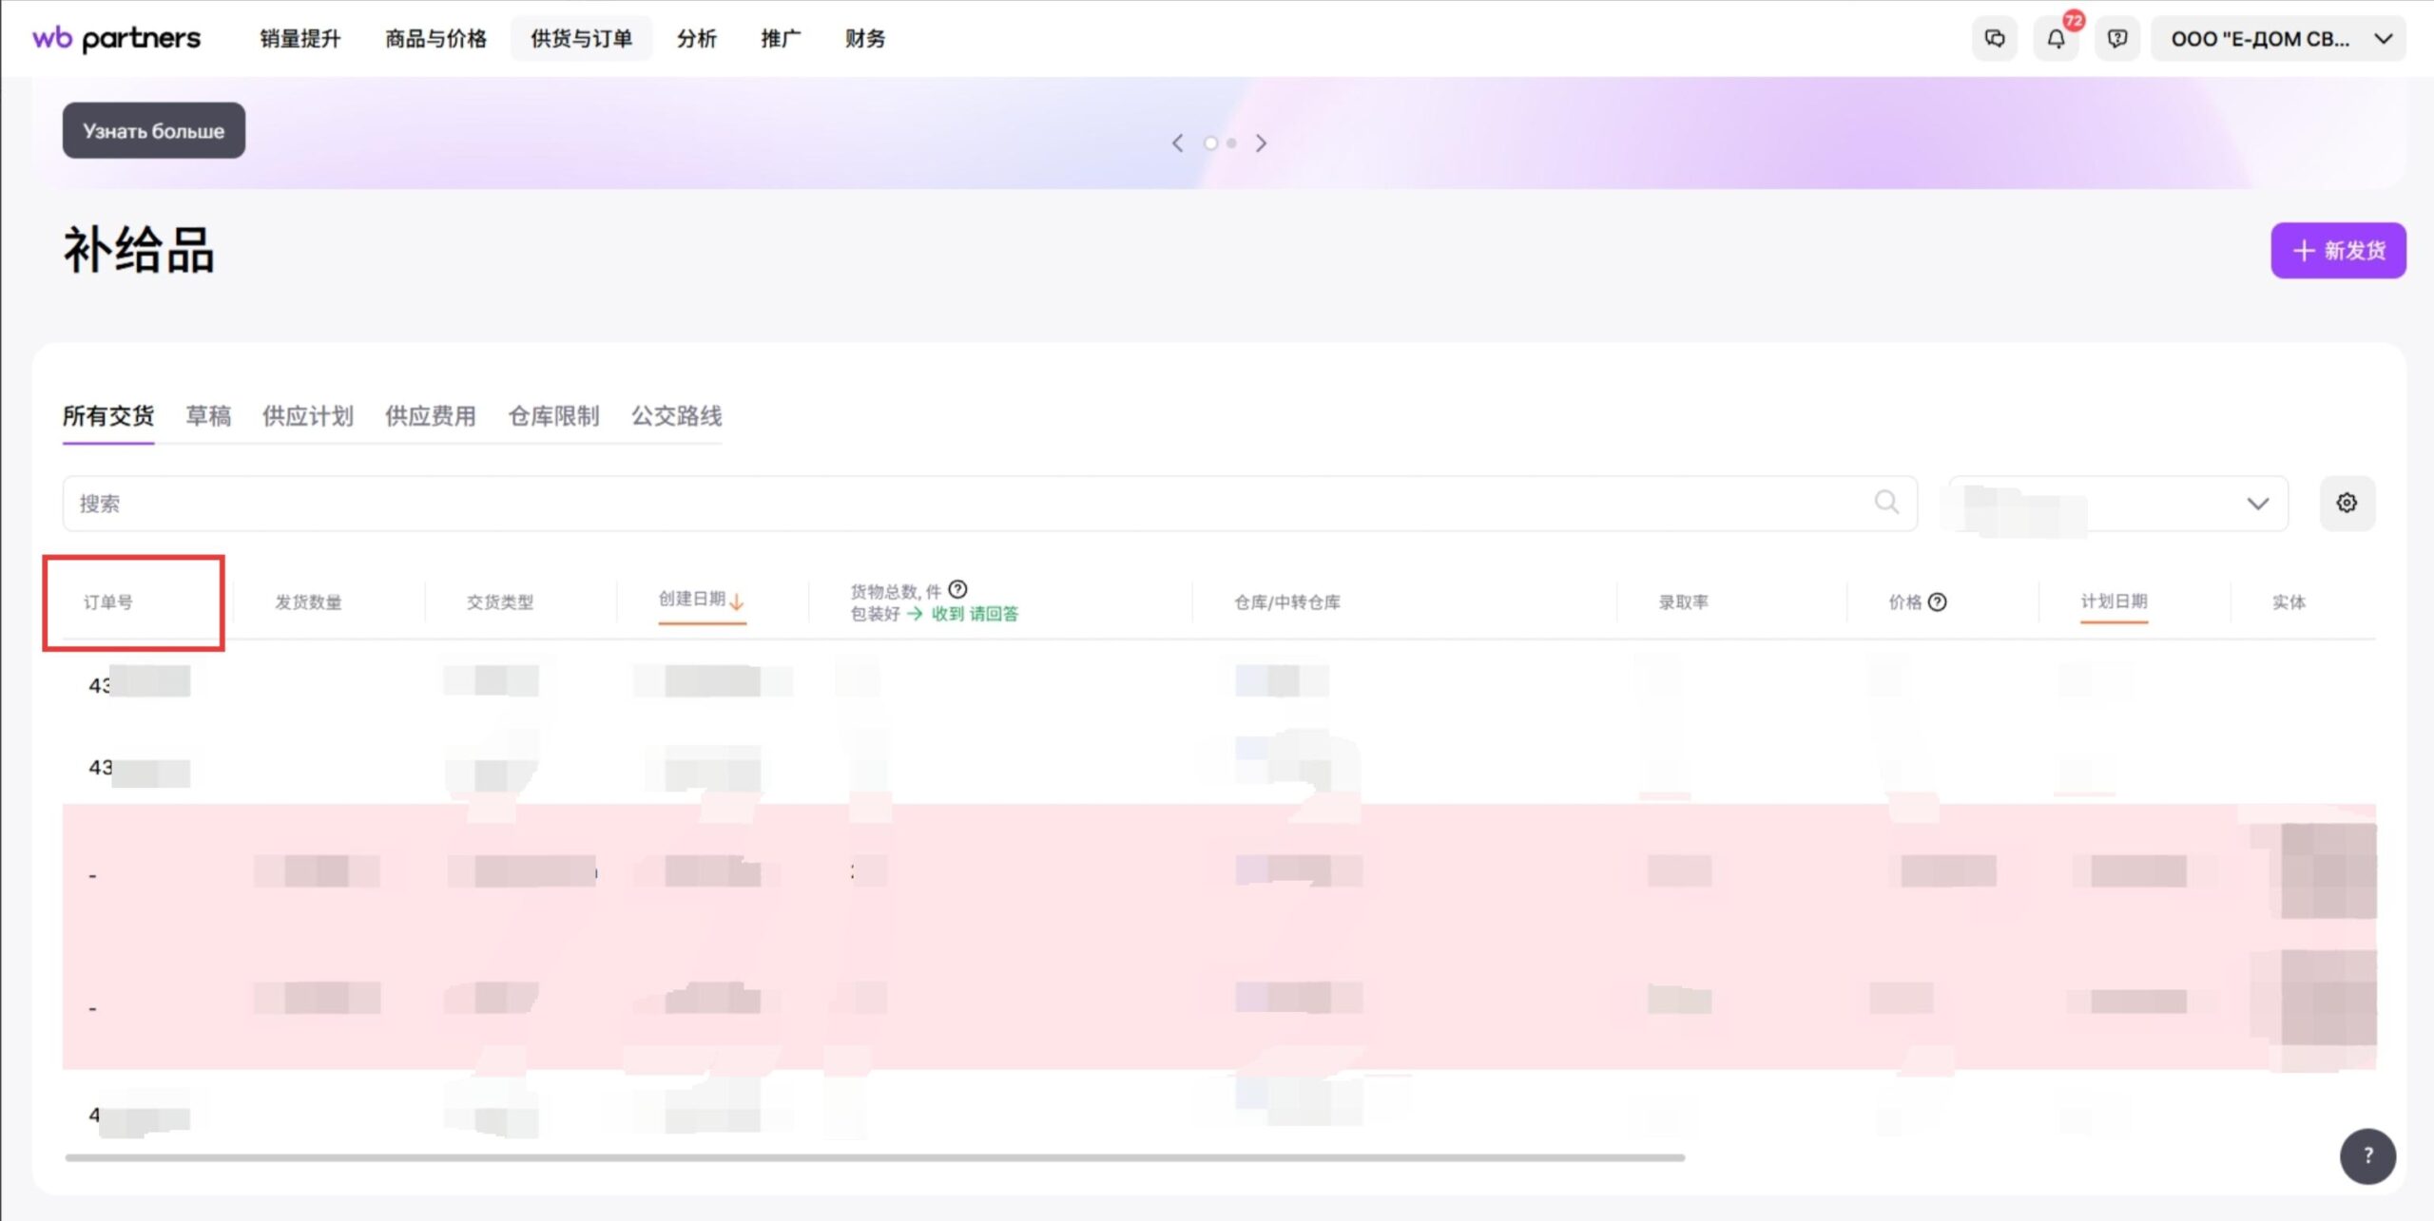This screenshot has width=2434, height=1221.
Task: Click the table settings gear icon
Action: pyautogui.click(x=2347, y=503)
